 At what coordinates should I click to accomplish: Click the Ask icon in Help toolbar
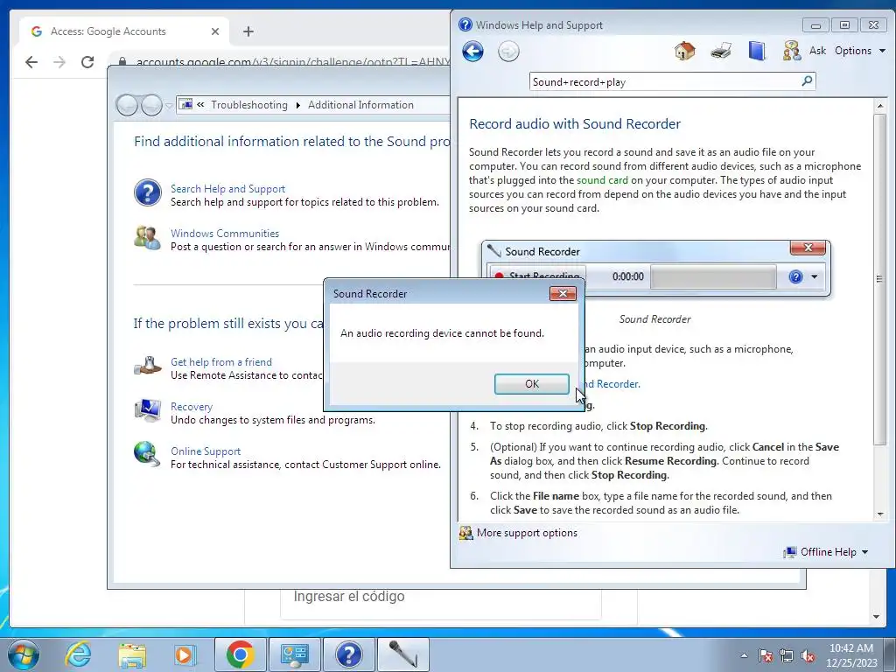point(791,51)
